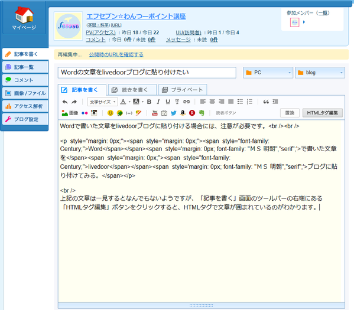This screenshot has width=354, height=310.
Task: Click the 読者ボタン toolbar item
Action: [226, 113]
